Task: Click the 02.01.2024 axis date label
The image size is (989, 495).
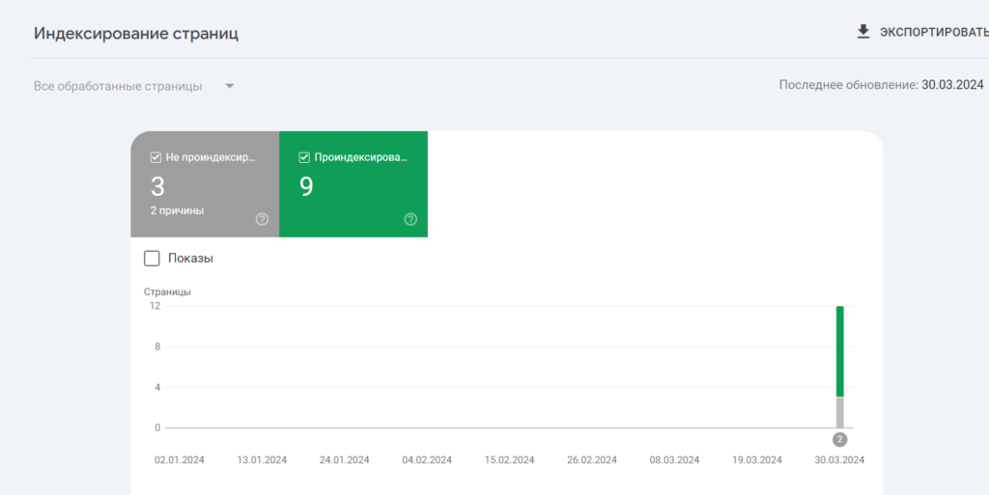Action: [179, 460]
